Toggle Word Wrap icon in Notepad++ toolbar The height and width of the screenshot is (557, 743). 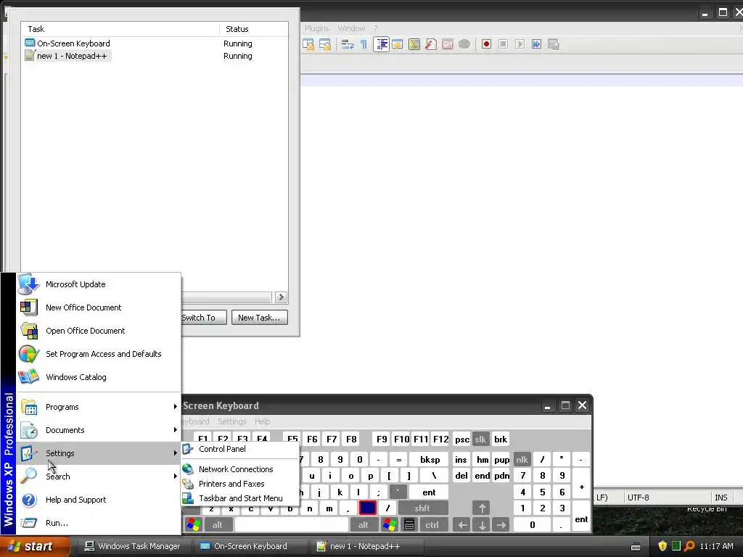[348, 44]
